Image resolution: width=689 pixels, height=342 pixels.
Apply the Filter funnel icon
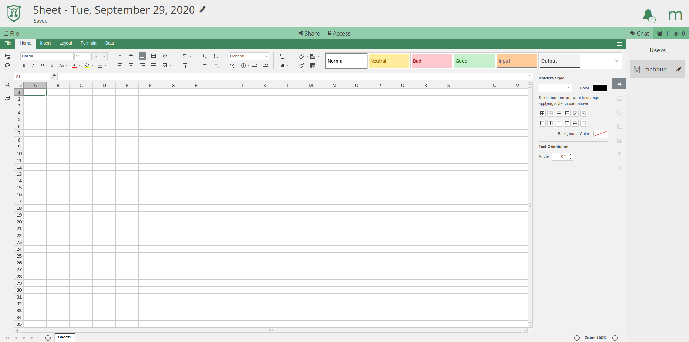[205, 66]
